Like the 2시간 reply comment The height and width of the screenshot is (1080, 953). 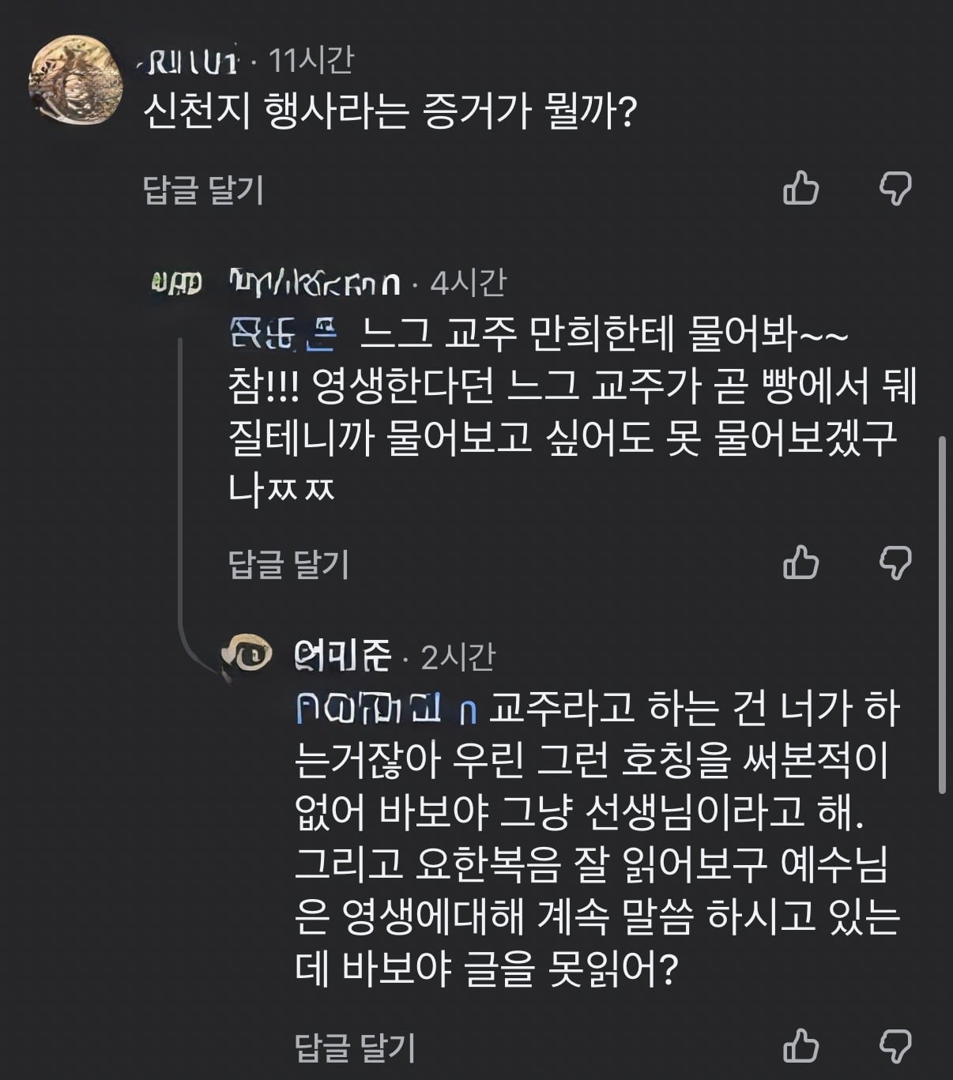800,1046
